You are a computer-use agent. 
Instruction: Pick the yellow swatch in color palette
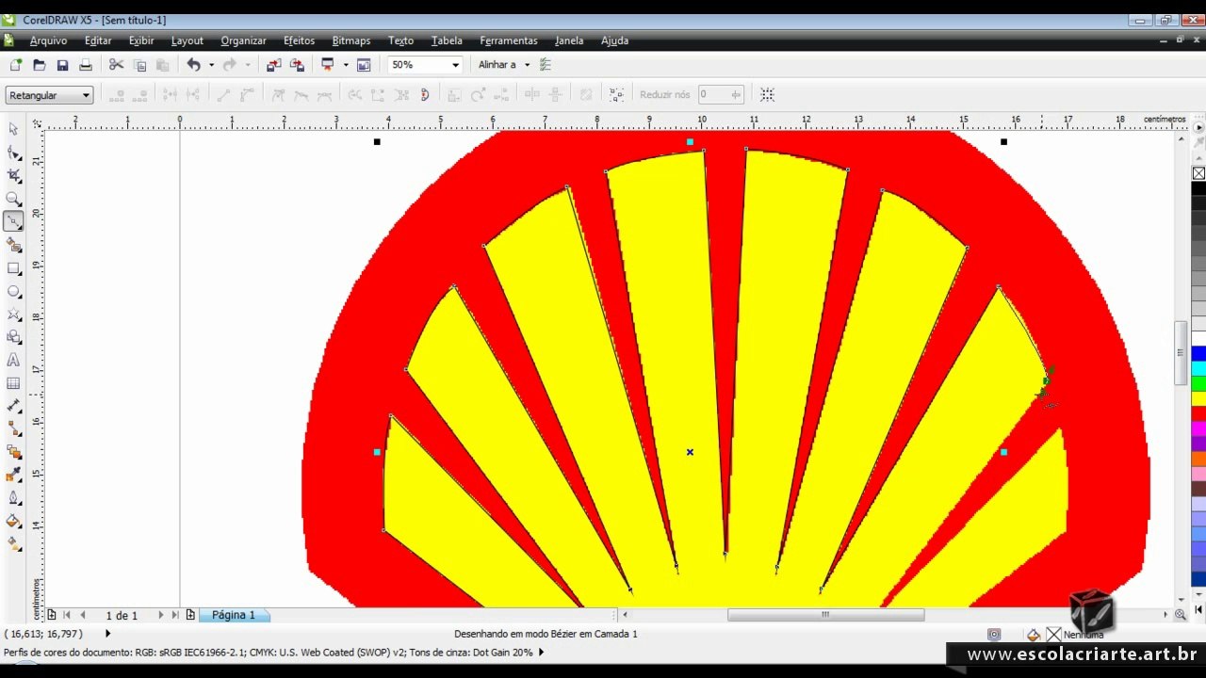1198,398
